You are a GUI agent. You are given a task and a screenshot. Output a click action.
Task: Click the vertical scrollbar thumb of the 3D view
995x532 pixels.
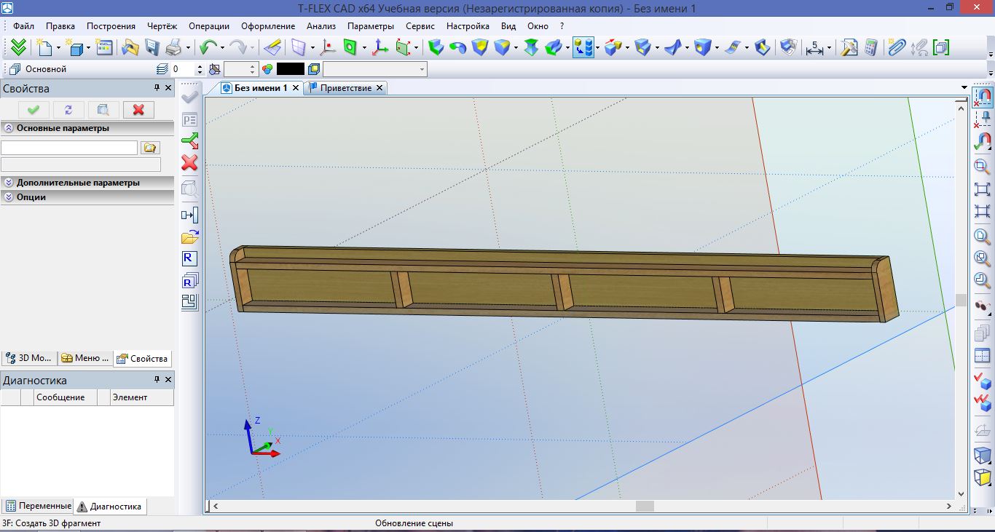(x=961, y=300)
